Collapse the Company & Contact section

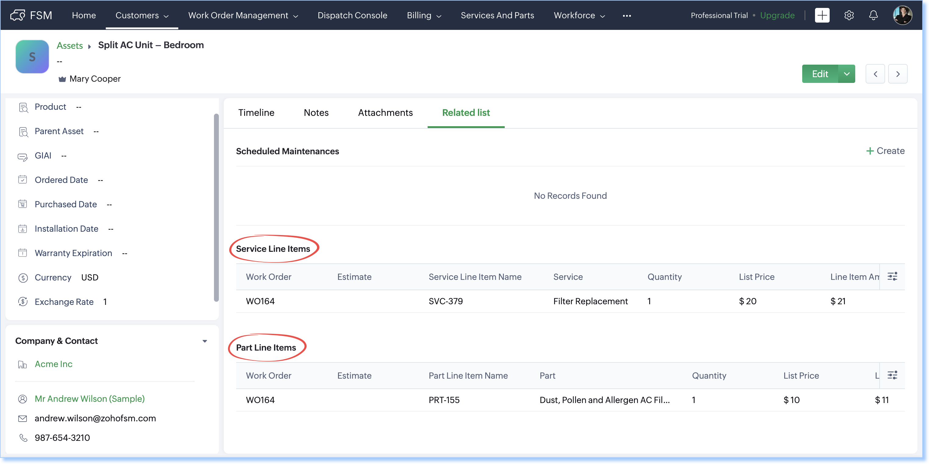(x=205, y=341)
